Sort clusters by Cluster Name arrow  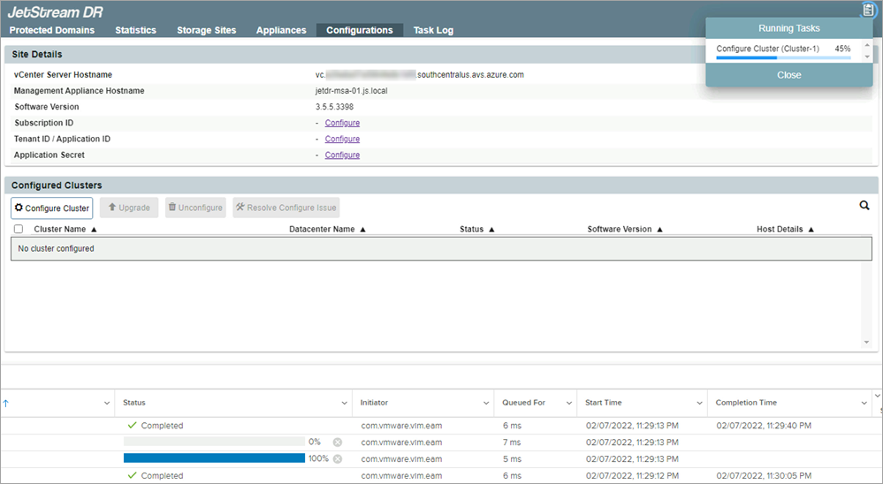(x=94, y=230)
